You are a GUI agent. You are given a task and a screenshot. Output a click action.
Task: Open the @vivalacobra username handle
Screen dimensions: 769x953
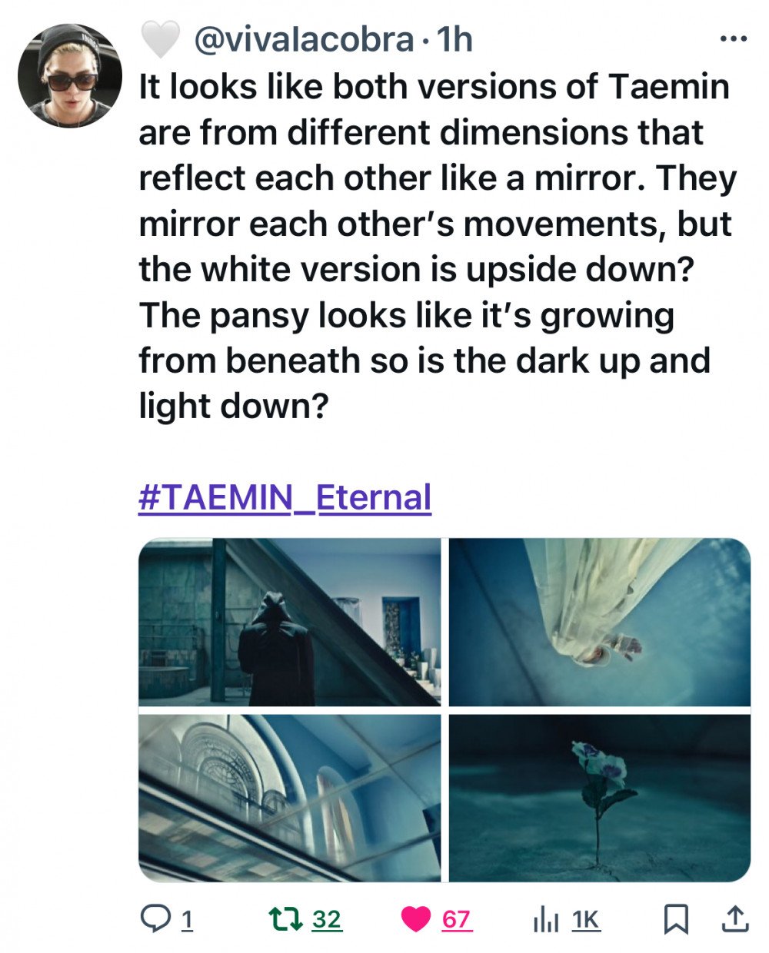[304, 39]
